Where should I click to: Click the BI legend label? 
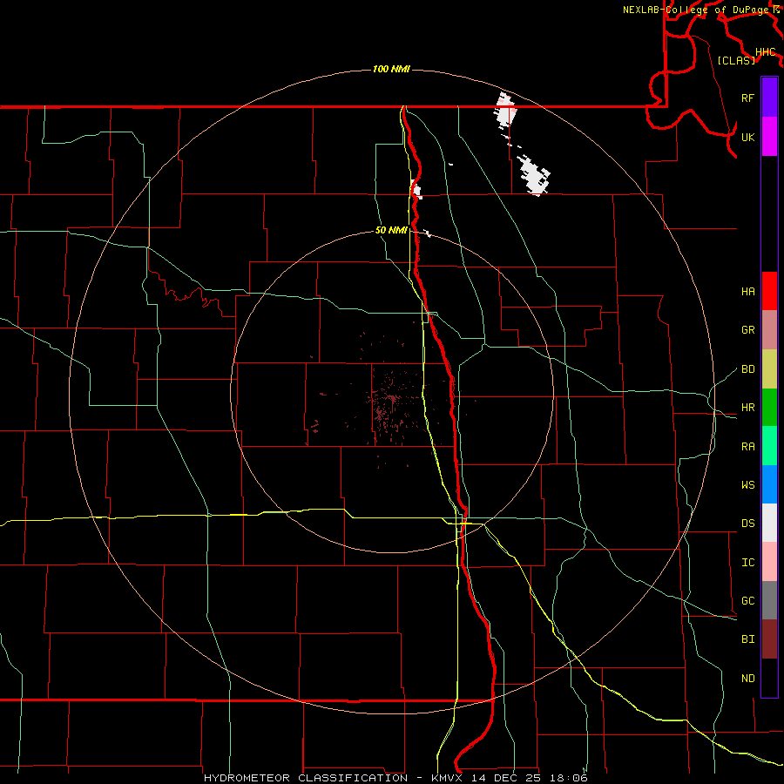[x=747, y=639]
